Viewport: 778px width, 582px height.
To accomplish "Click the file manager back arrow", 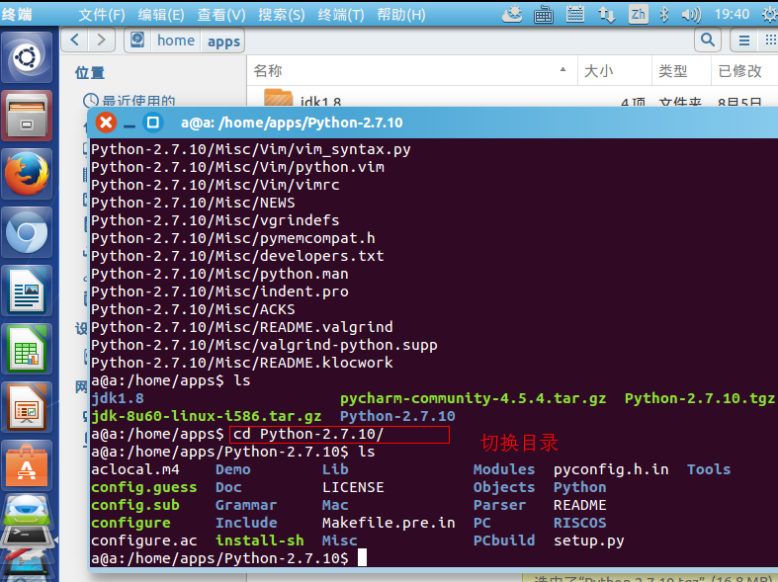I will click(x=75, y=41).
